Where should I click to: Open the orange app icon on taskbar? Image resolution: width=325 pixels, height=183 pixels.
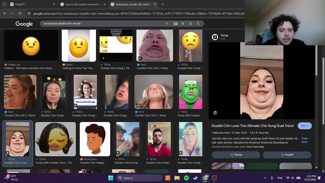(x=168, y=178)
